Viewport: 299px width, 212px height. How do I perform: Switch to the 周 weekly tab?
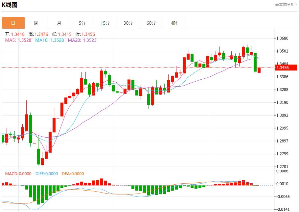coord(36,23)
